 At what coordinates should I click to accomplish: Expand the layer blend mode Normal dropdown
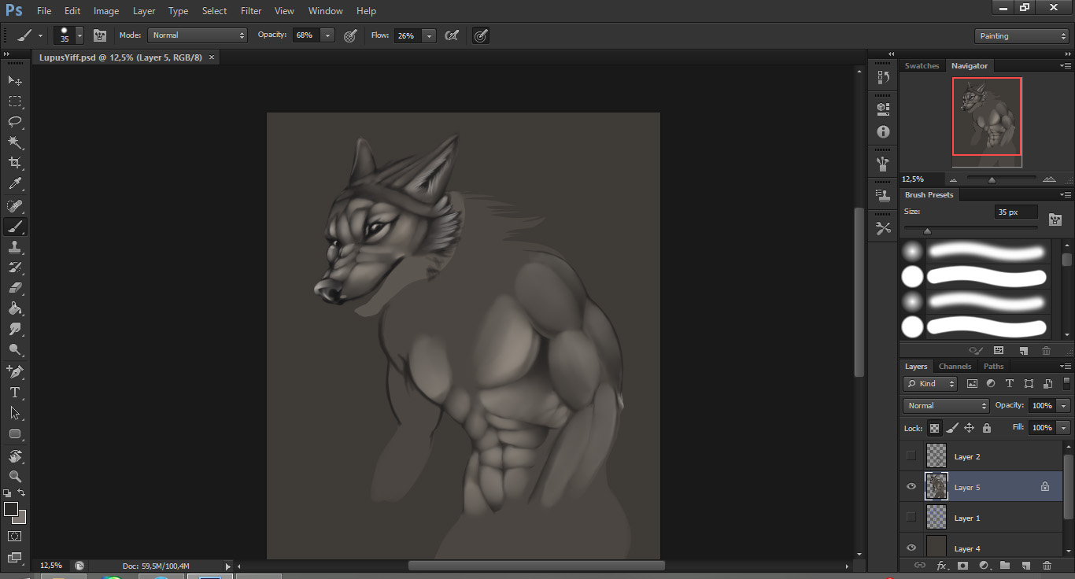click(946, 406)
